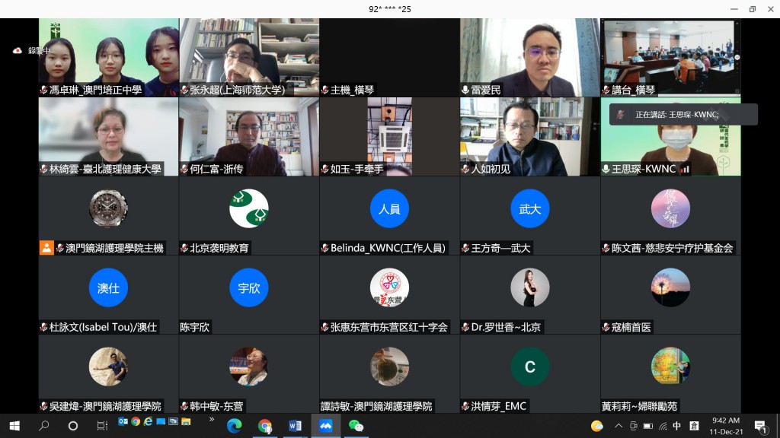Open Microsoft Edge from the taskbar

pyautogui.click(x=234, y=426)
